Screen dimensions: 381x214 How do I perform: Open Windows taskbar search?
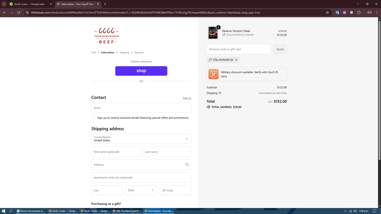[x=11, y=211]
